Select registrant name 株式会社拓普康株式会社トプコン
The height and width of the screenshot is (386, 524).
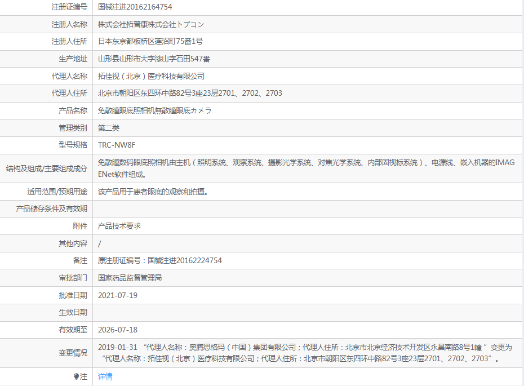[x=150, y=24]
